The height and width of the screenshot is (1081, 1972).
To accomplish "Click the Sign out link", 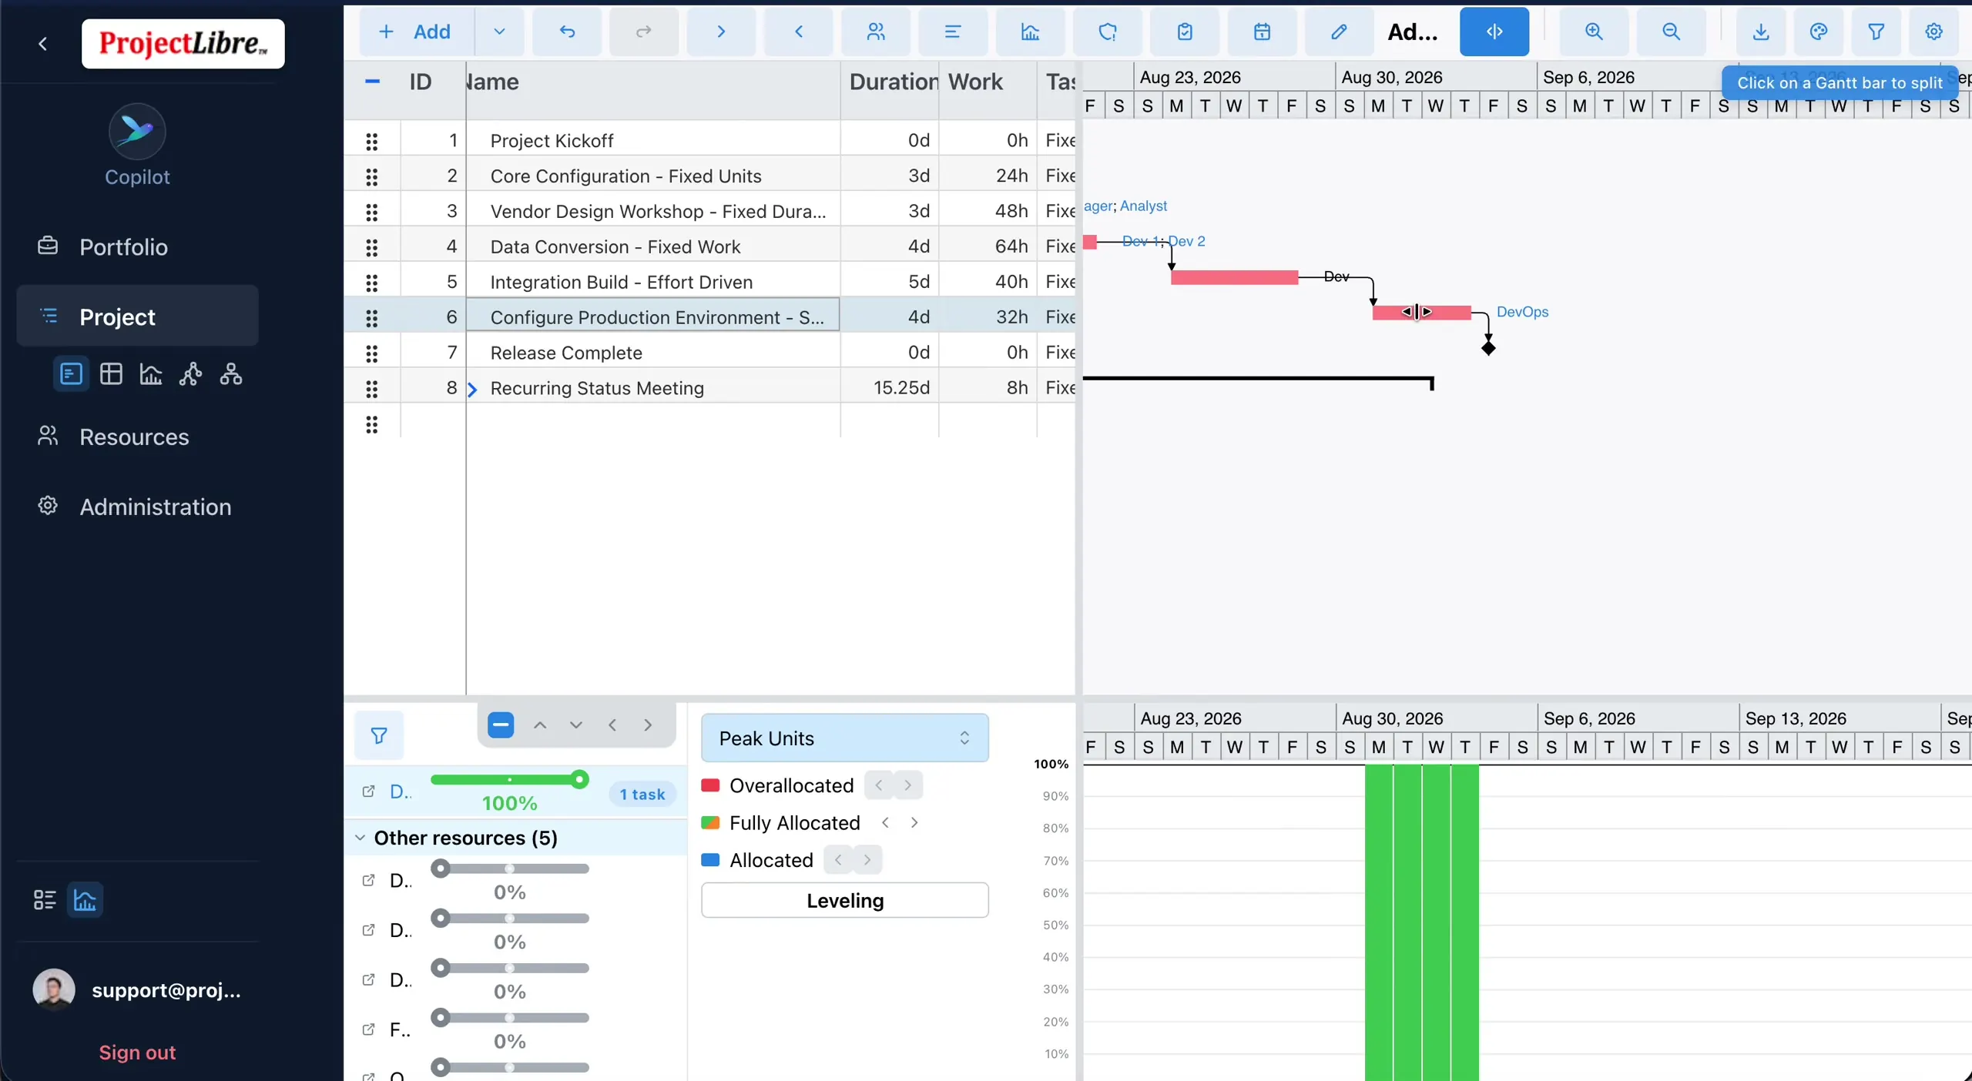I will [137, 1053].
